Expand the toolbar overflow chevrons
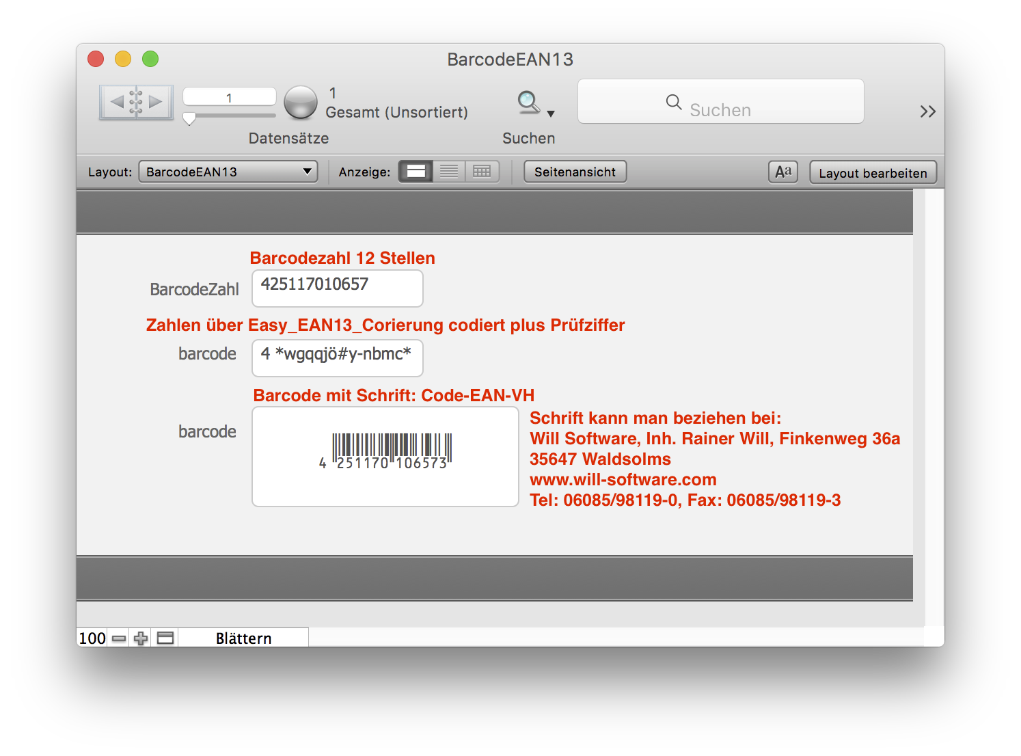The image size is (1021, 756). pos(927,111)
